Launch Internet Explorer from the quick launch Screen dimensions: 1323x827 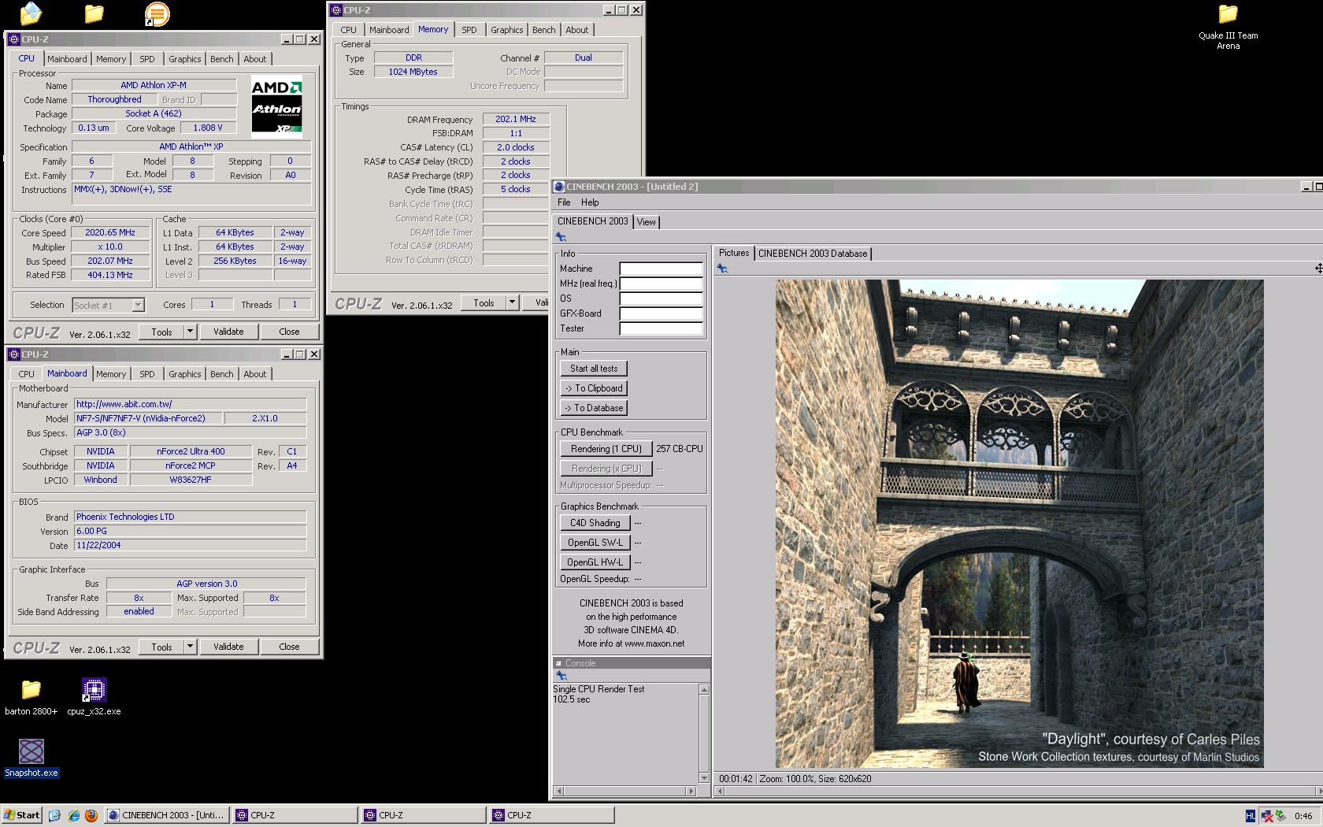pos(73,816)
